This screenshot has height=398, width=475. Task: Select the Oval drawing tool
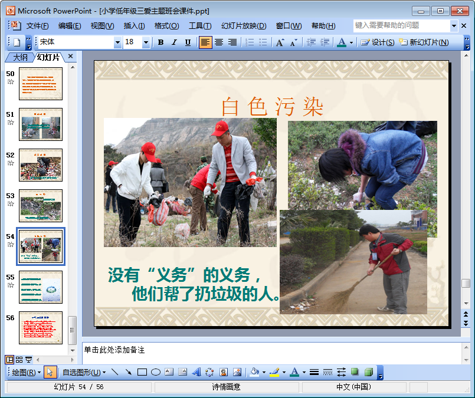[x=156, y=372]
